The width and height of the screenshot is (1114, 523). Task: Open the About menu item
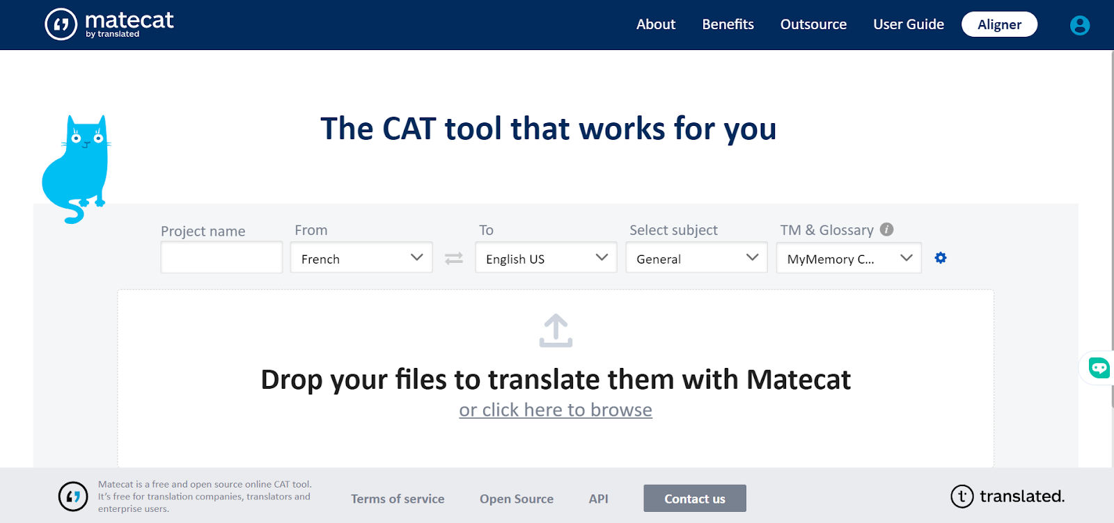(x=656, y=24)
